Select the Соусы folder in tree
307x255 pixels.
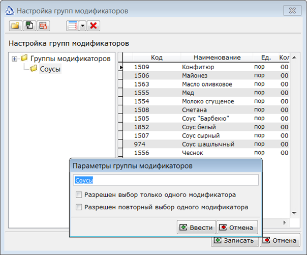pos(50,69)
